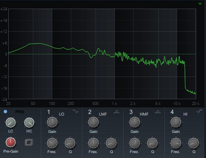This screenshot has height=158, width=206.
Task: Click the Pre-Gain text label
Action: tap(11, 151)
